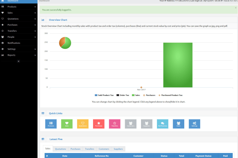This screenshot has height=158, width=238.
Task: Toggle Order Tax legend in chart
Action: (123, 95)
